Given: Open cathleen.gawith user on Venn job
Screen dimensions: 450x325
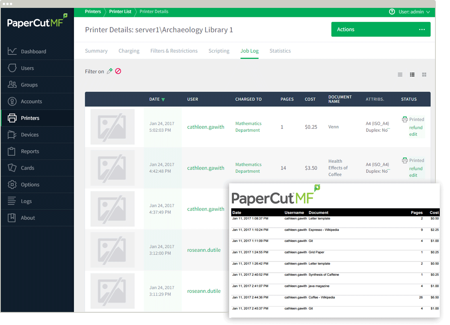Looking at the screenshot, I should [206, 127].
